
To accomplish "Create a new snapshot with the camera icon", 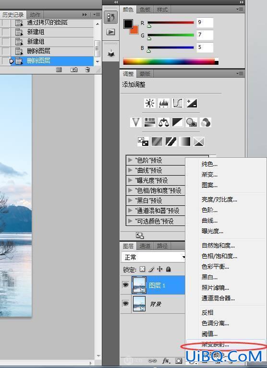I will [x=74, y=70].
